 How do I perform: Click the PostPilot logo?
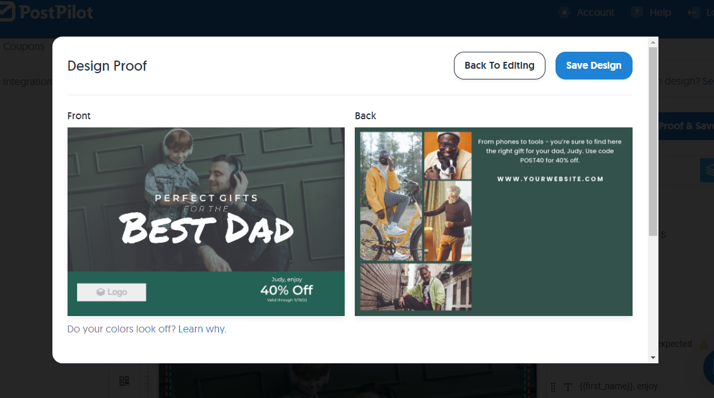coord(47,12)
